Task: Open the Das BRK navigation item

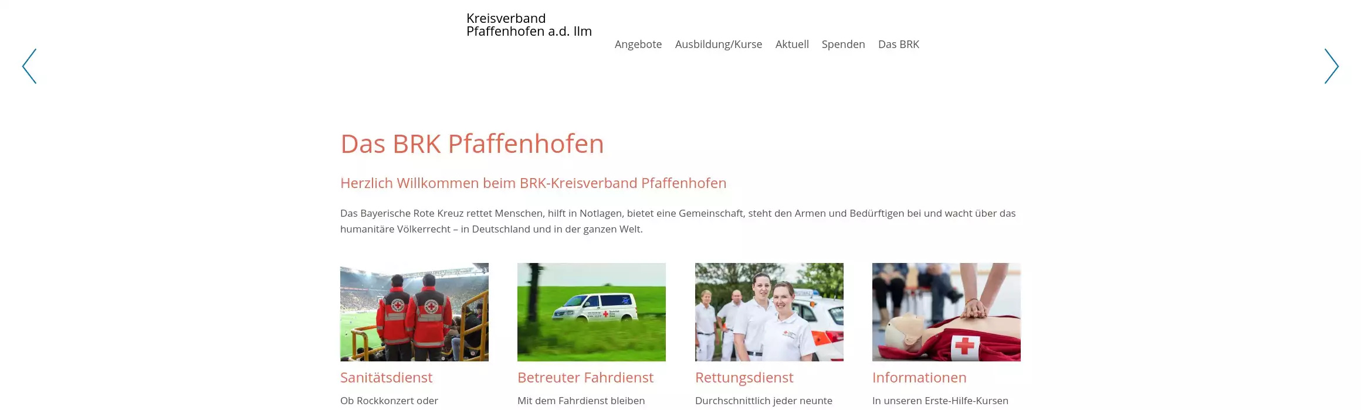Action: coord(898,45)
